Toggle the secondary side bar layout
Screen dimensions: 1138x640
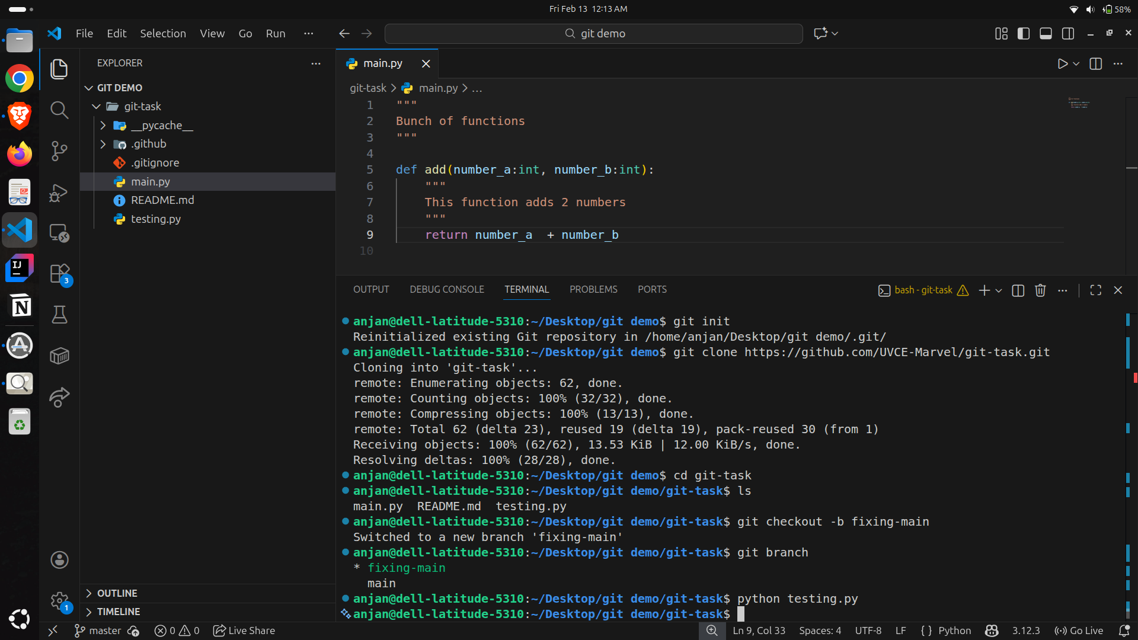click(1068, 34)
